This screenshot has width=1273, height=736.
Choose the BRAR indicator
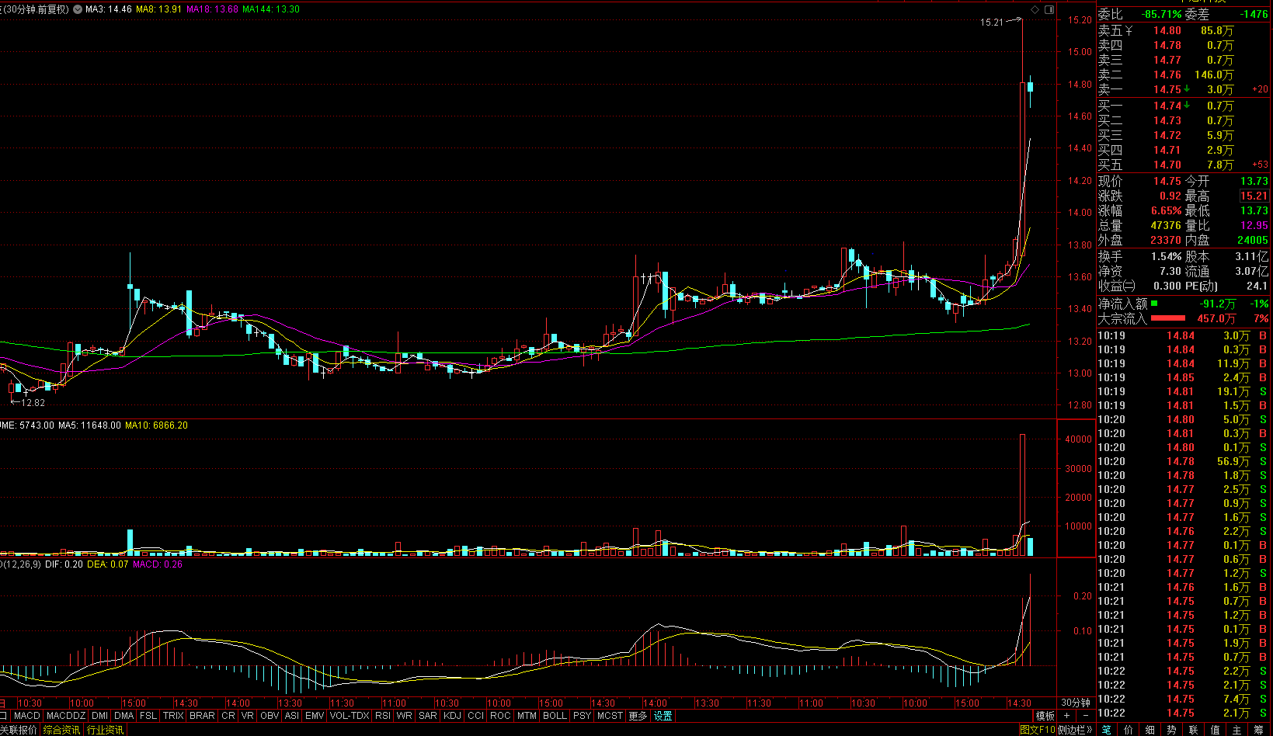pos(202,716)
